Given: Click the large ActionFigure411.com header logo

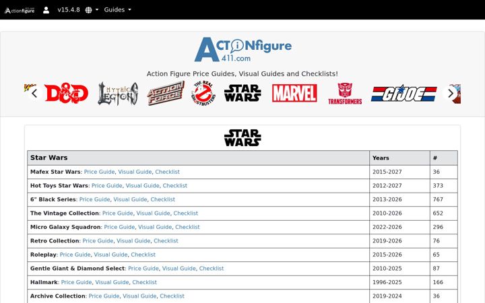Looking at the screenshot, I should click(x=243, y=49).
